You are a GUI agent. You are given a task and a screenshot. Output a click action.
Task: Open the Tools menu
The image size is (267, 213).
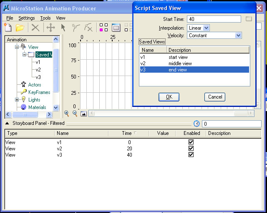tap(45, 18)
